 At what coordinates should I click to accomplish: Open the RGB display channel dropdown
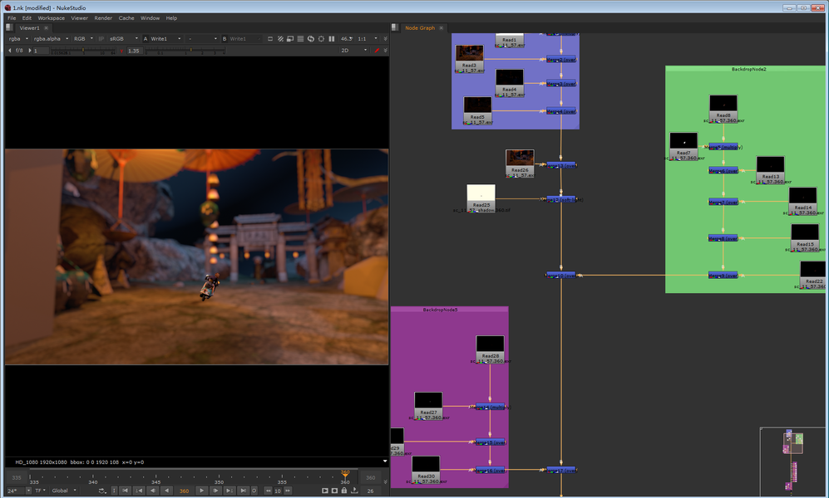coord(83,38)
